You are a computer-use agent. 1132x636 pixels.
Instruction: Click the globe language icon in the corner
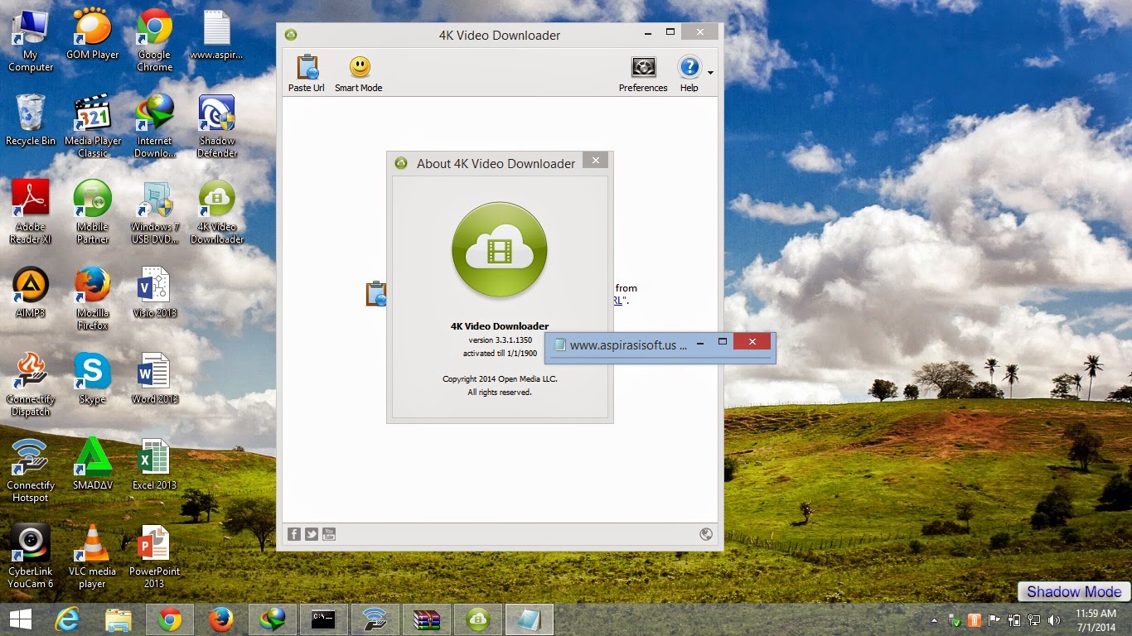click(x=706, y=534)
